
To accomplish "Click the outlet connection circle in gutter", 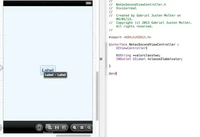I will pos(101,59).
